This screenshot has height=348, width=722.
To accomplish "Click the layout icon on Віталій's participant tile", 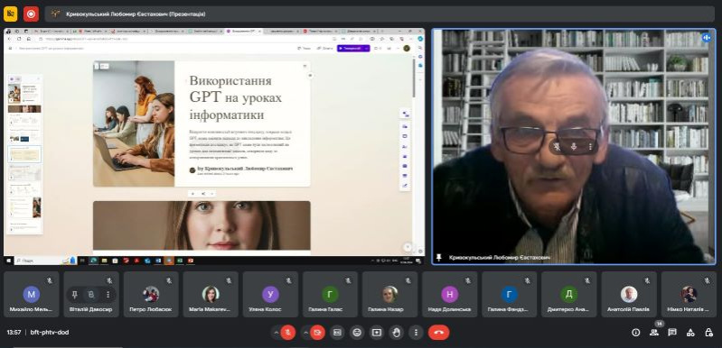I will coord(91,294).
